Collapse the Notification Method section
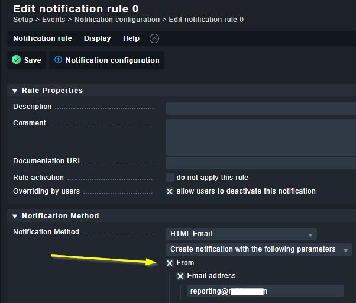 15,216
